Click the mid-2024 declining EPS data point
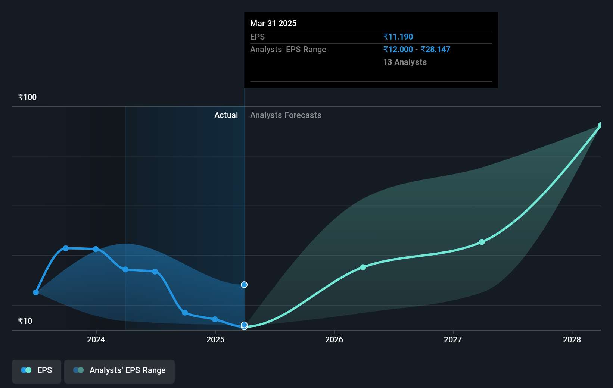Viewport: 613px width, 388px height. (x=125, y=269)
